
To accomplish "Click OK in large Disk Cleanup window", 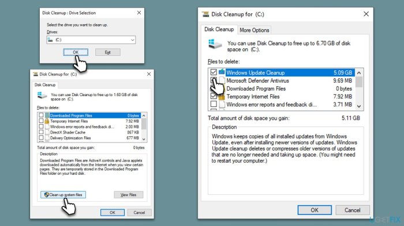I will [x=315, y=210].
